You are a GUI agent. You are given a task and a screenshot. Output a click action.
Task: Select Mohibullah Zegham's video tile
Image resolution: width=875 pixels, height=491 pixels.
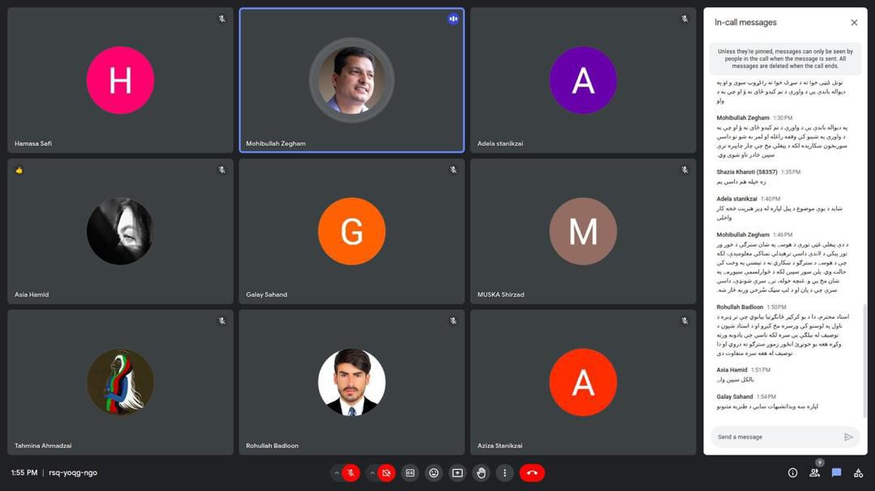click(x=352, y=80)
